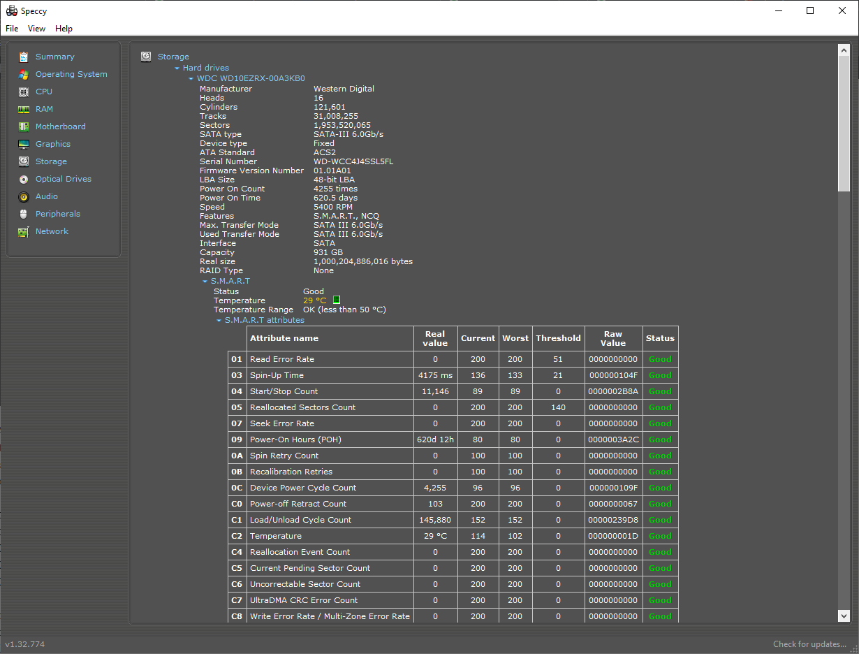Open the Help menu

tap(64, 29)
